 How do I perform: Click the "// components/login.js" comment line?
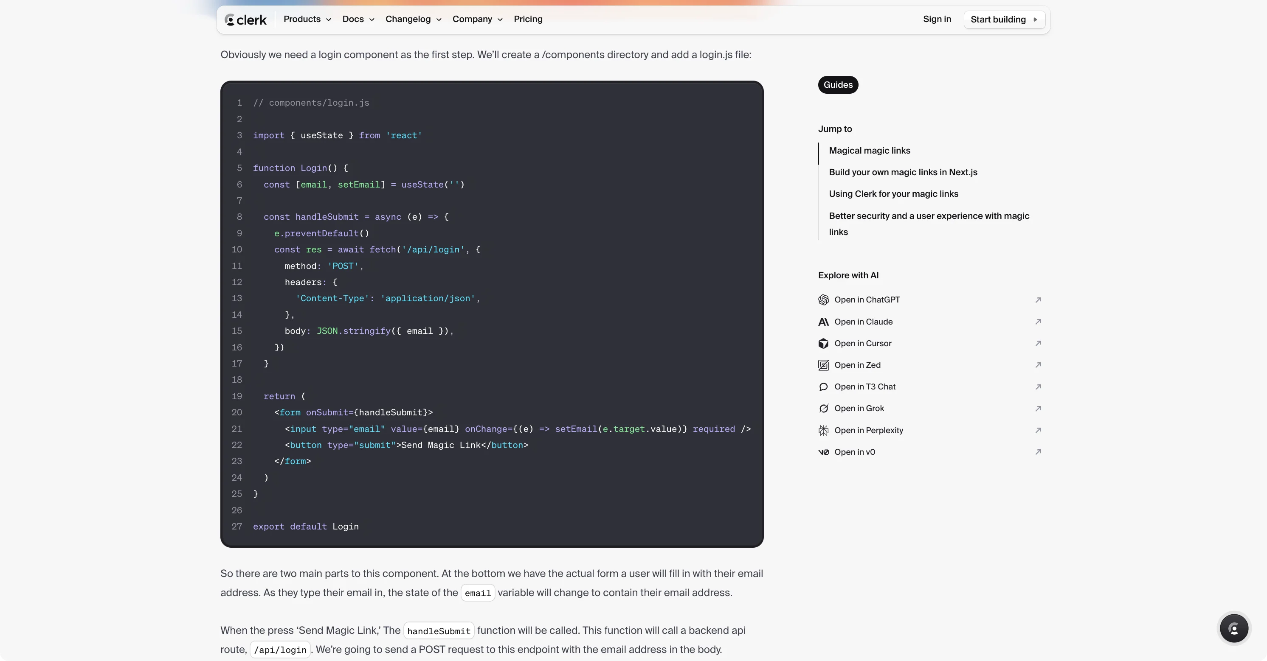[311, 103]
